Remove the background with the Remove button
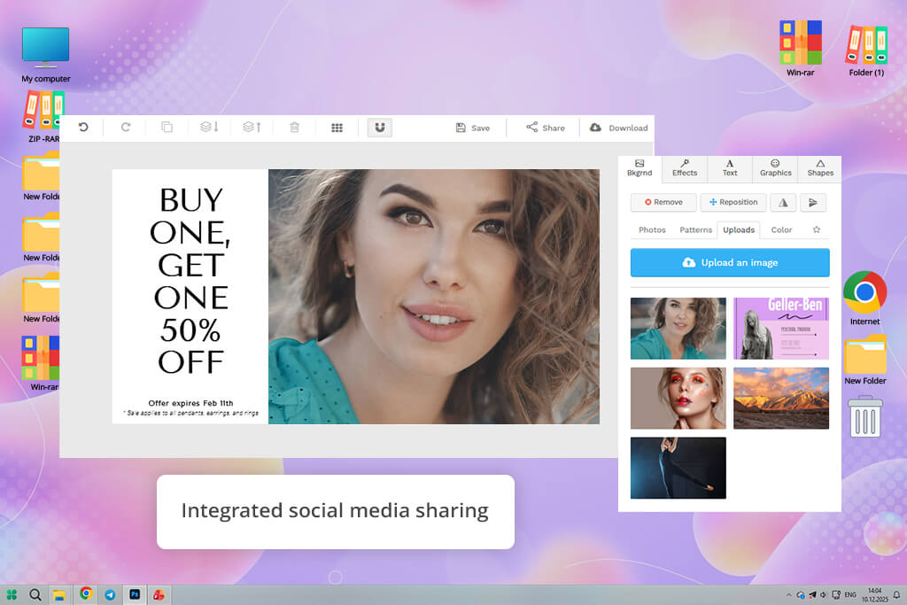907x605 pixels. (x=663, y=203)
